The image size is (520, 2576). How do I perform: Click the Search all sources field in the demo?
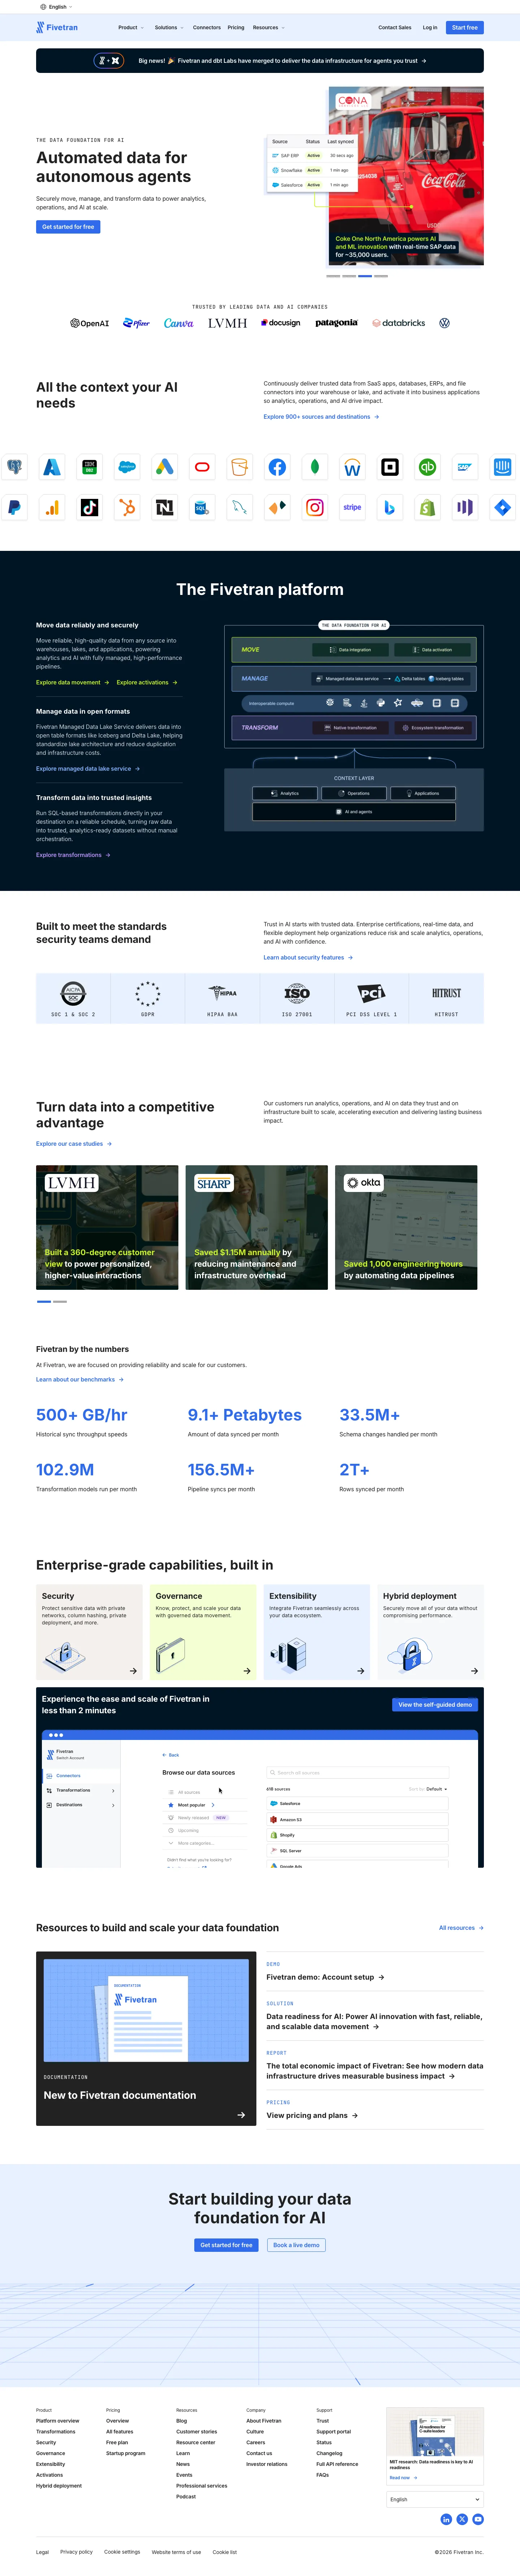pyautogui.click(x=357, y=1773)
